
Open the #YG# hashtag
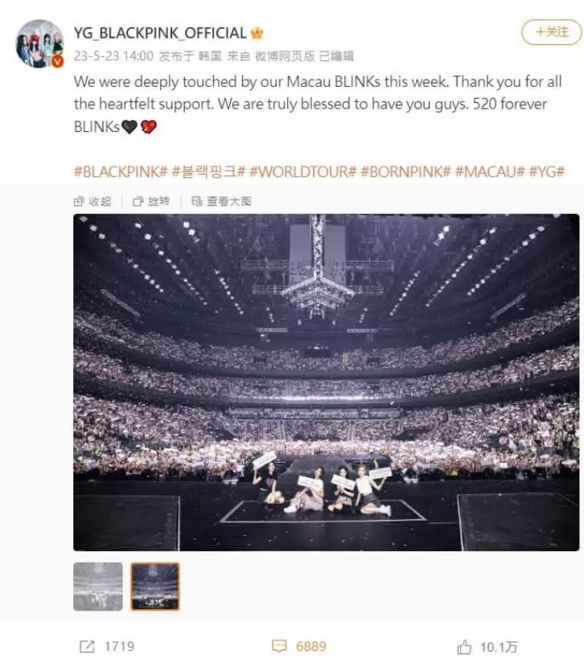547,171
